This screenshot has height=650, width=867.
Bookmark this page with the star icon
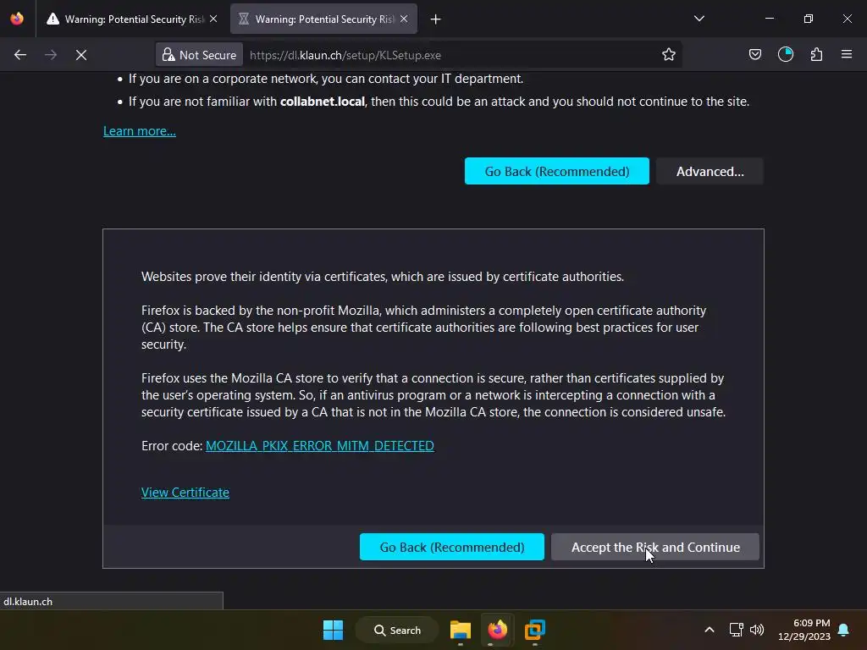pyautogui.click(x=669, y=55)
